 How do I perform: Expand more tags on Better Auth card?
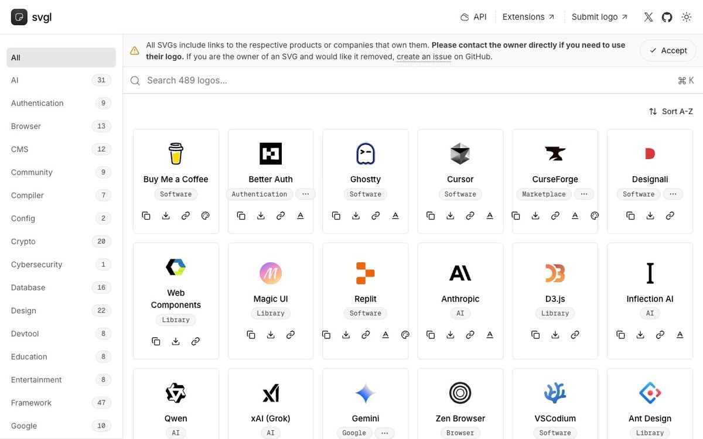click(306, 194)
